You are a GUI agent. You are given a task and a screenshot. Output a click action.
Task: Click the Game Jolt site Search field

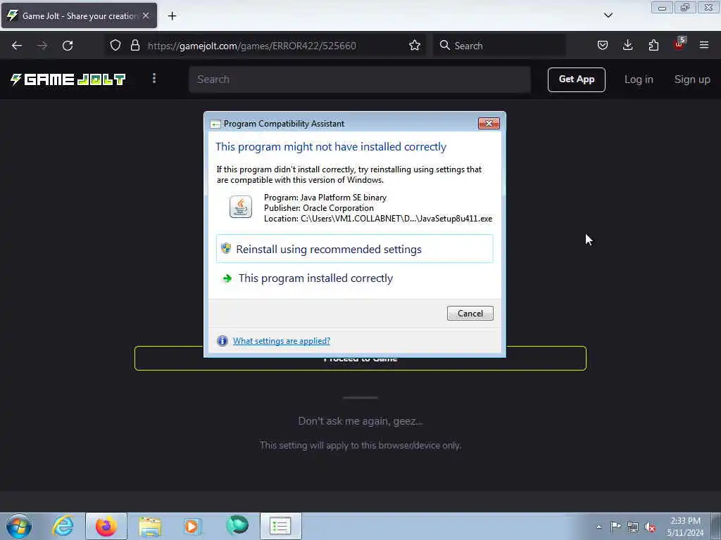[x=360, y=79]
